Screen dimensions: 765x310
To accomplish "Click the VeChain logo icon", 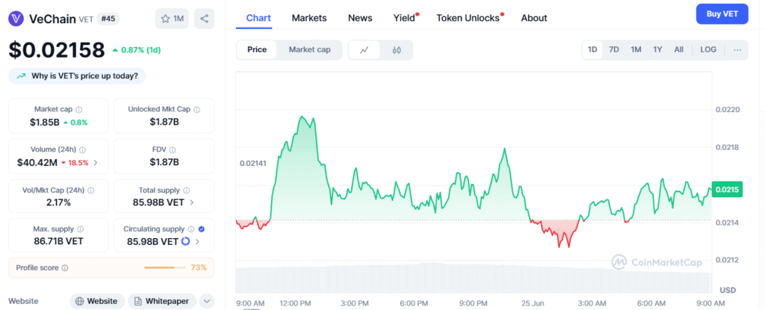I will click(17, 19).
